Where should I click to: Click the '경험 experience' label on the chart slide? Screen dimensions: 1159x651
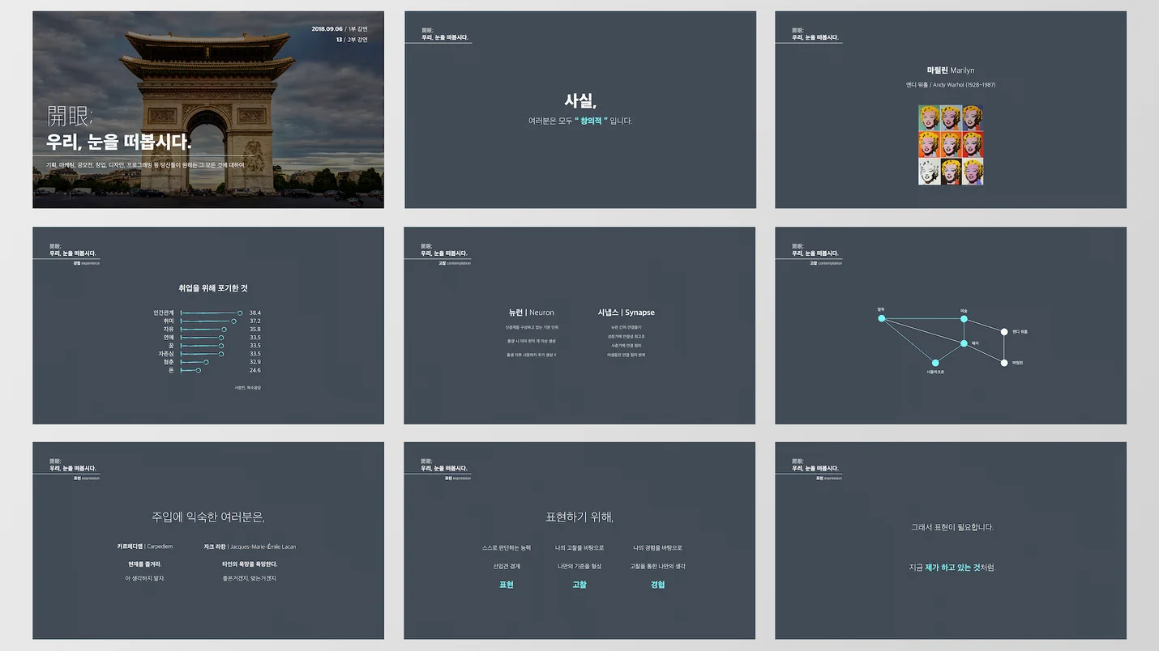pos(87,263)
